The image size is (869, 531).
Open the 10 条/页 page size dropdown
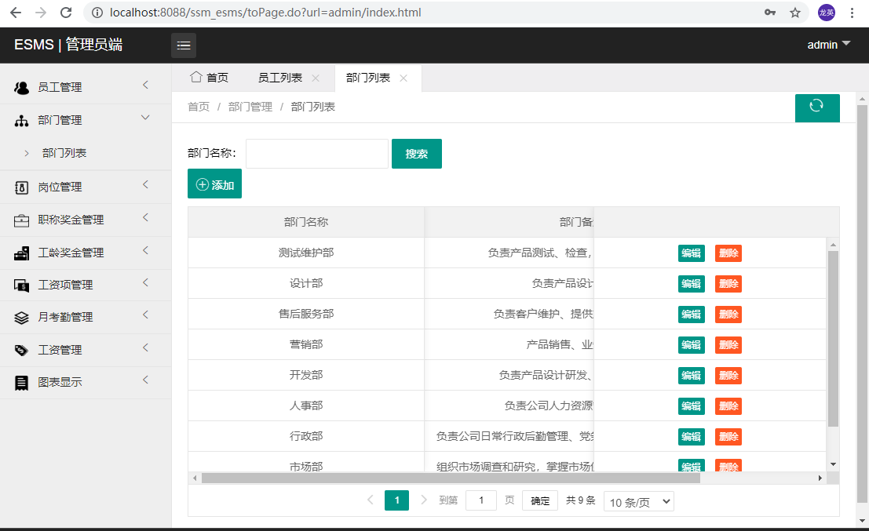638,502
